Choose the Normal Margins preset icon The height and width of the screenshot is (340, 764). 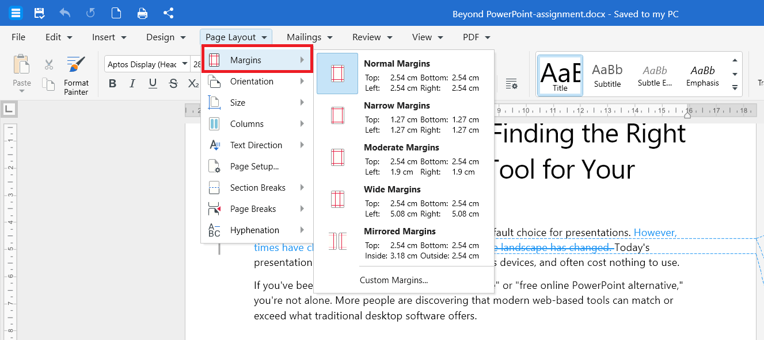click(337, 74)
